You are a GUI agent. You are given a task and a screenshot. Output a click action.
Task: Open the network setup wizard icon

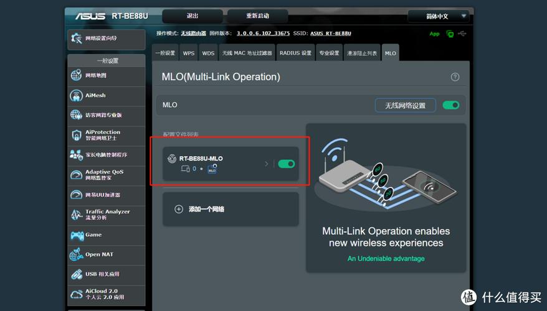(x=77, y=39)
